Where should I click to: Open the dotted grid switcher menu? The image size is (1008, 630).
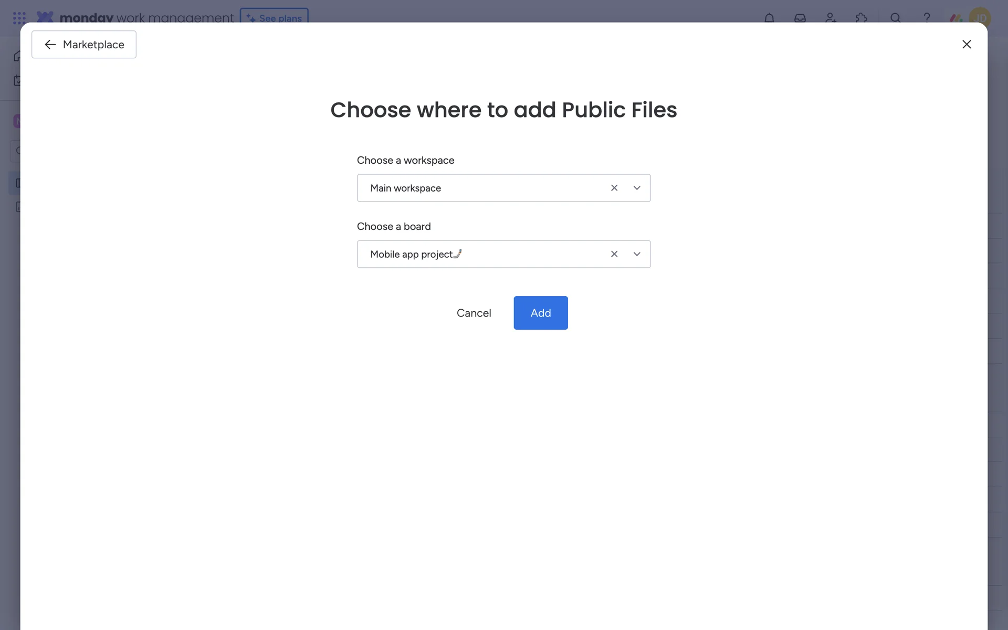pyautogui.click(x=19, y=18)
